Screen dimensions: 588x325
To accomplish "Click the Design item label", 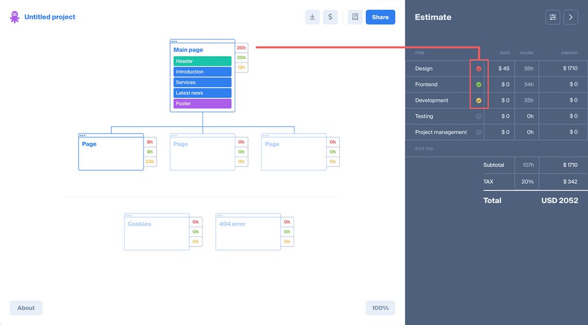I will click(x=424, y=69).
